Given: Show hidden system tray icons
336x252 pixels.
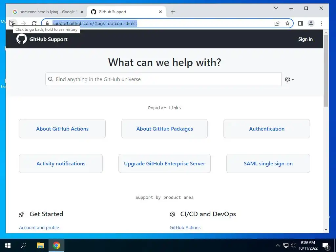Looking at the screenshot, I should (x=278, y=245).
